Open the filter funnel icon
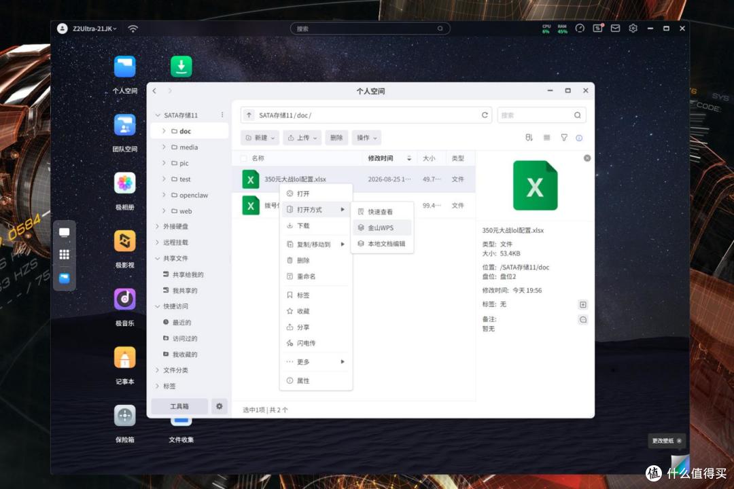The width and height of the screenshot is (734, 489). (x=564, y=138)
